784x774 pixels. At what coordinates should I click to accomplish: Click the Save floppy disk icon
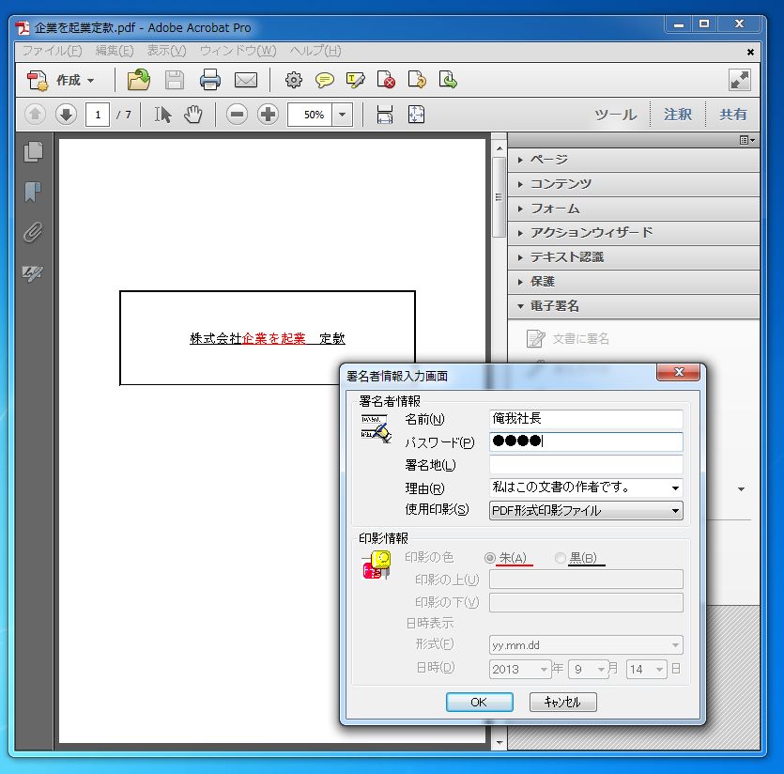pyautogui.click(x=175, y=80)
